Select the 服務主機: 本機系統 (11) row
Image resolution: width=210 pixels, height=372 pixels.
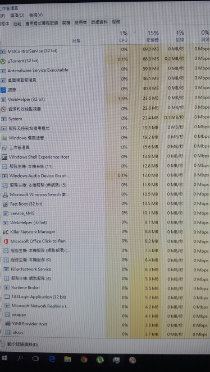105,166
